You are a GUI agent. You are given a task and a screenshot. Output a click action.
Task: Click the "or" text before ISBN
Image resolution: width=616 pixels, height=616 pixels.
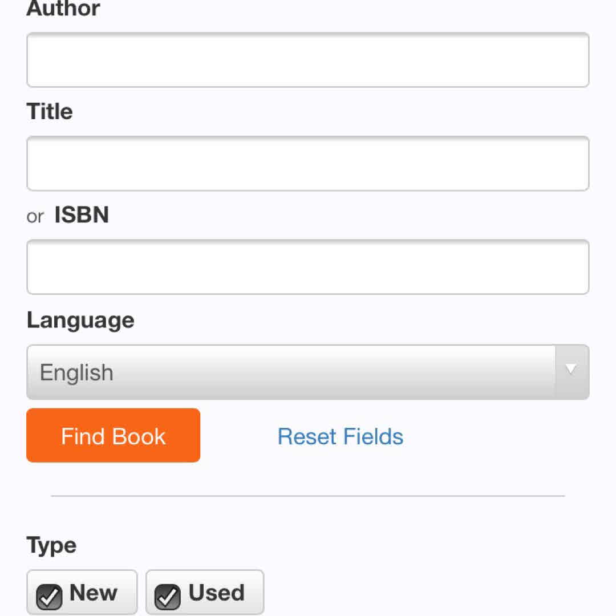pos(35,216)
